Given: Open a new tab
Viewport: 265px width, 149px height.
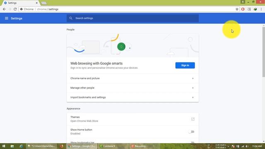Looking at the screenshot, I should 44,3.
